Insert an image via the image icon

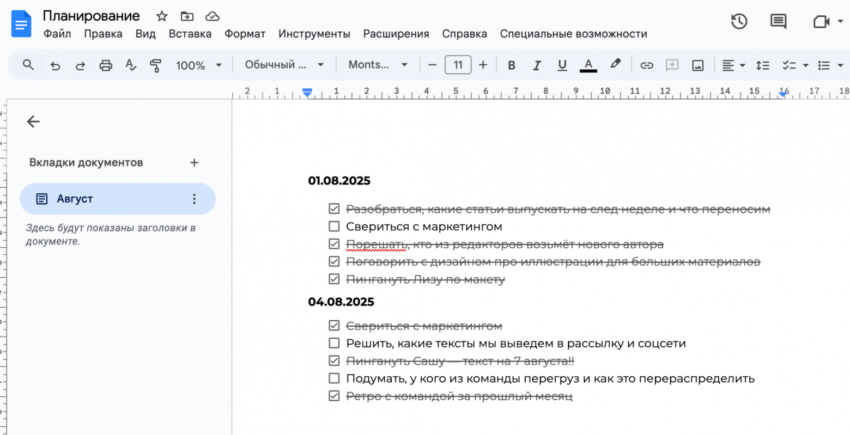tap(698, 65)
